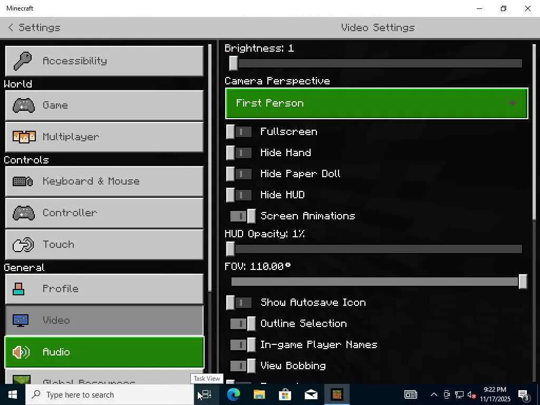Click the Windows search box
This screenshot has height=405, width=540.
[x=110, y=394]
